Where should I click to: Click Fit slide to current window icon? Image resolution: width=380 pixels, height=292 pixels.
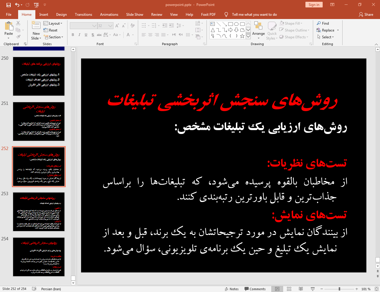coord(376,289)
